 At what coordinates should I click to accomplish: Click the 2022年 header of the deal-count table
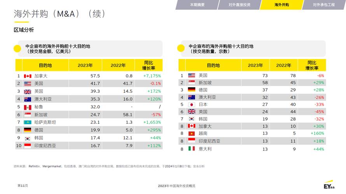[x=283, y=66]
